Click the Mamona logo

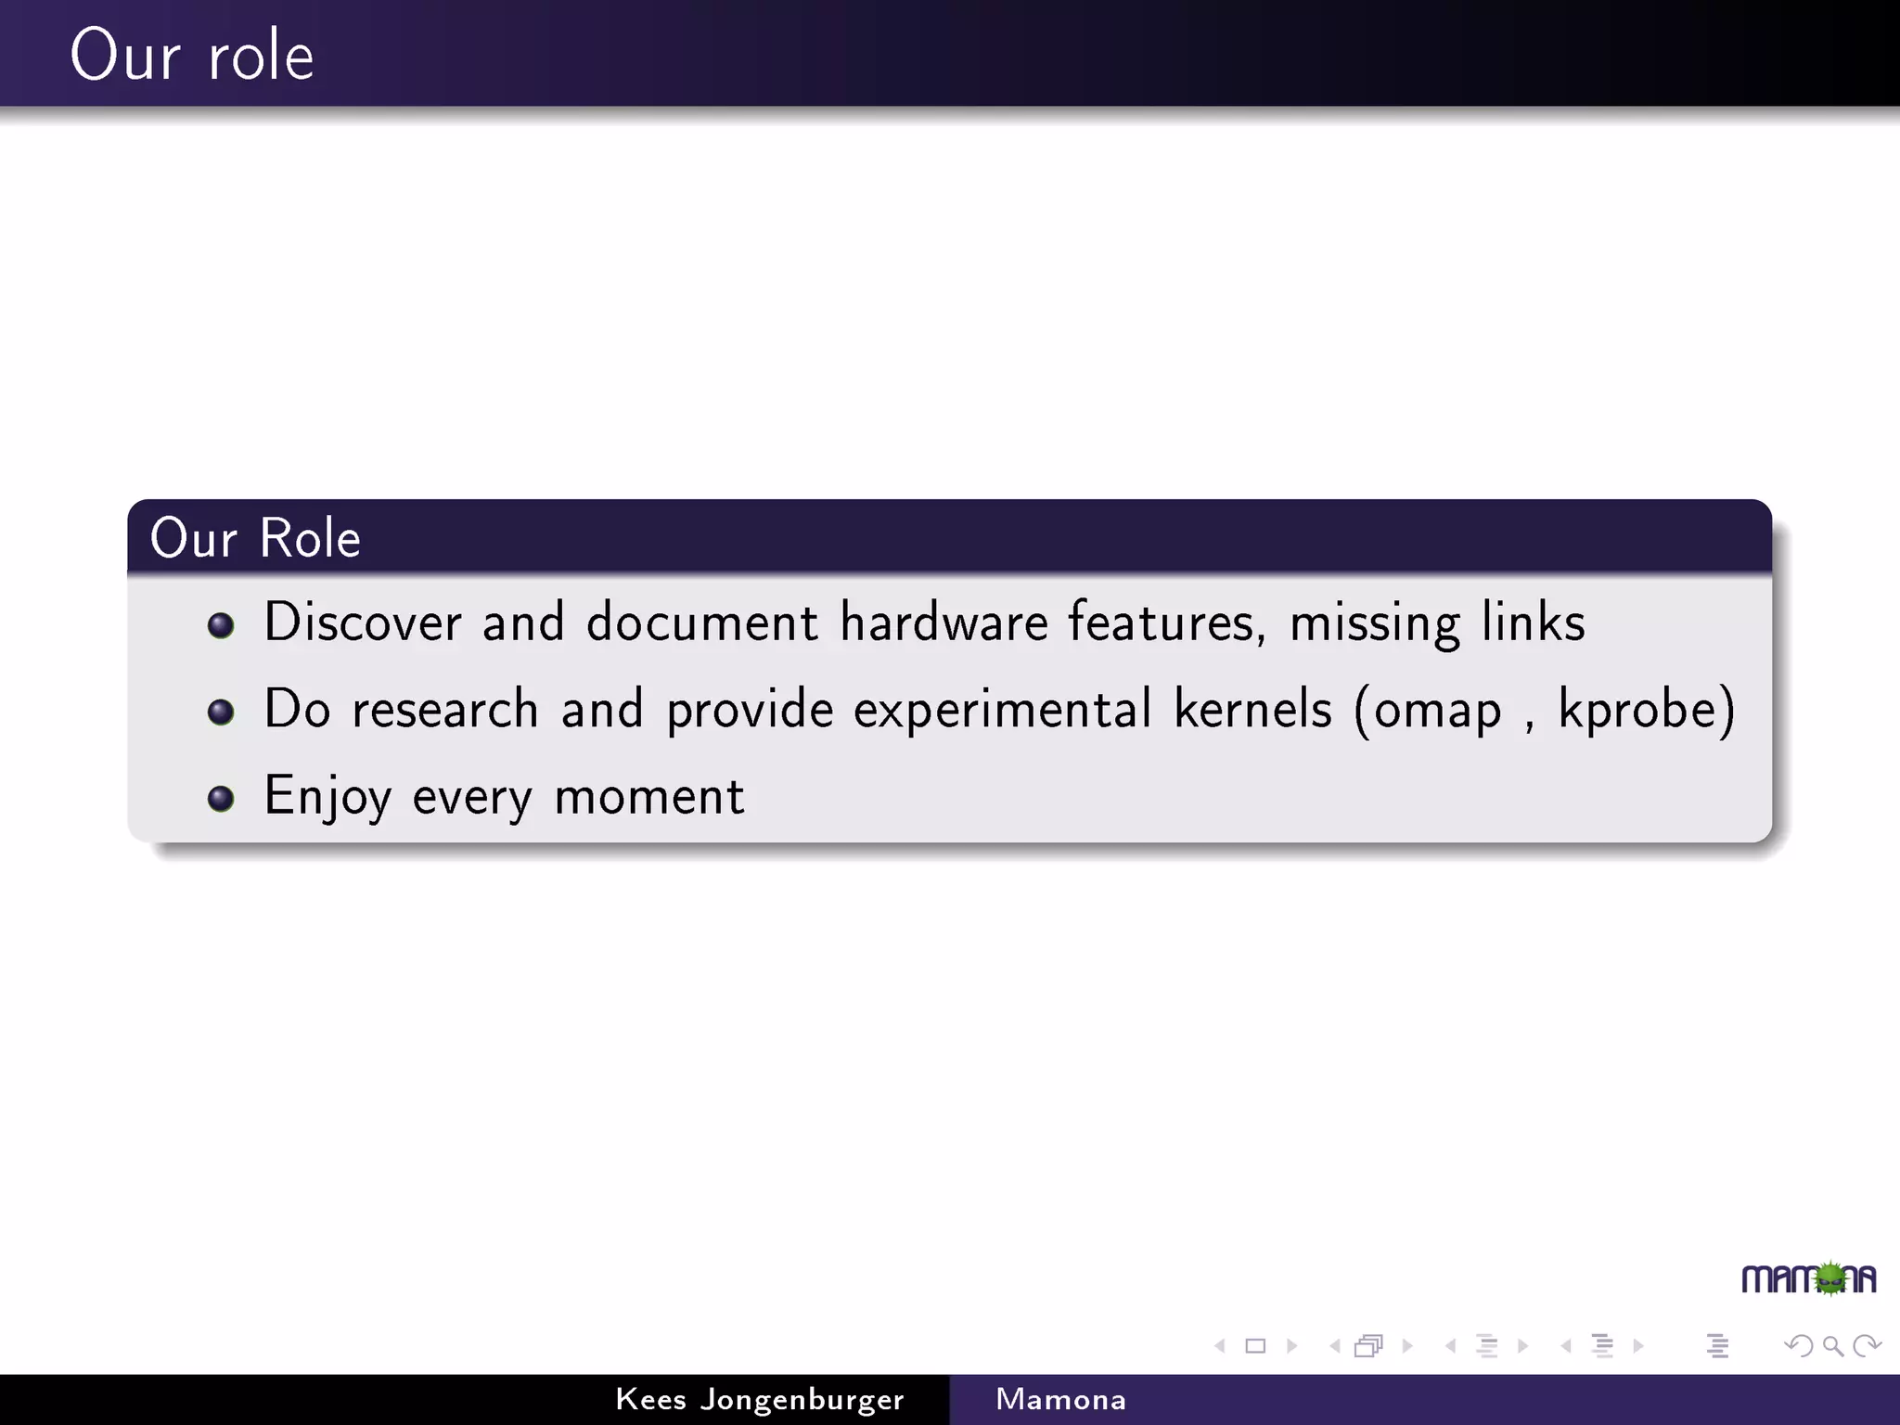pos(1808,1279)
